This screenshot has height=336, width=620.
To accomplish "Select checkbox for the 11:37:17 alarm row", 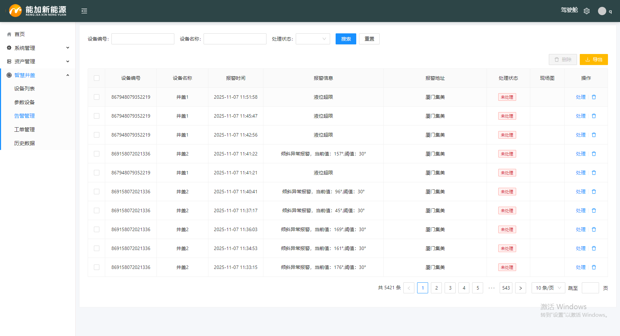I will pos(97,211).
